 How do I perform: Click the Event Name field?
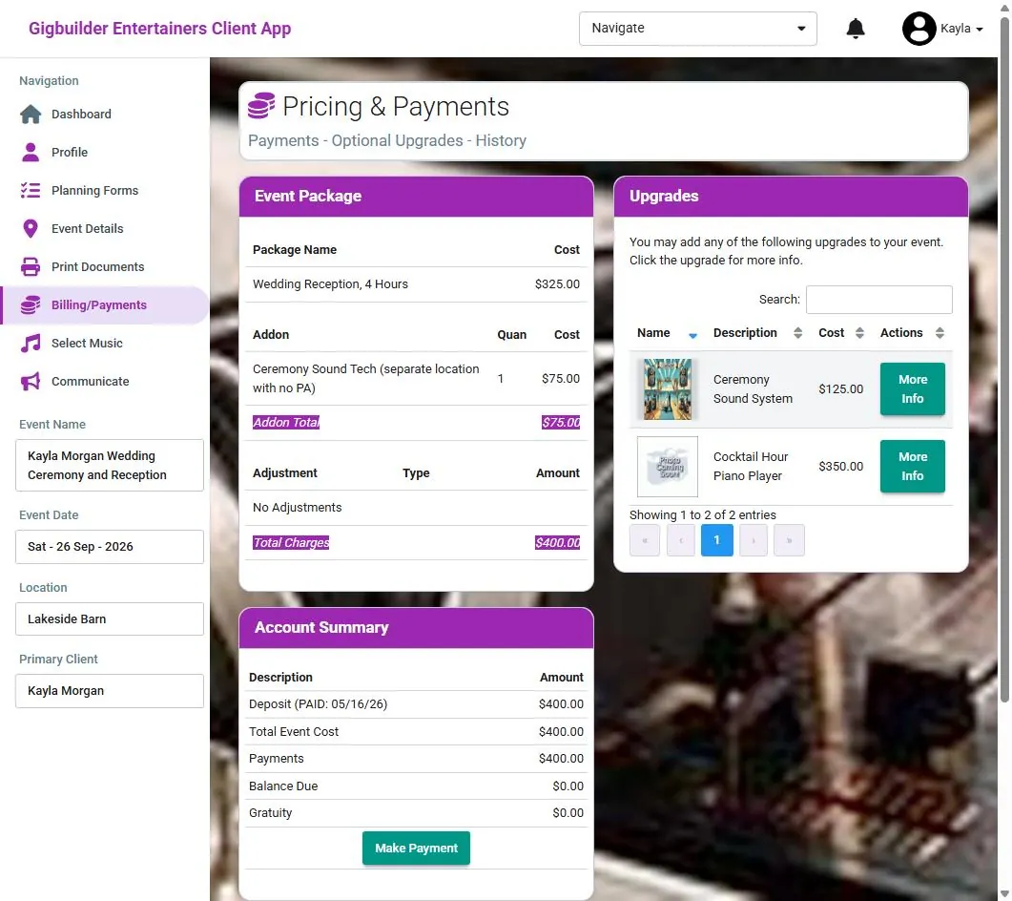[110, 465]
